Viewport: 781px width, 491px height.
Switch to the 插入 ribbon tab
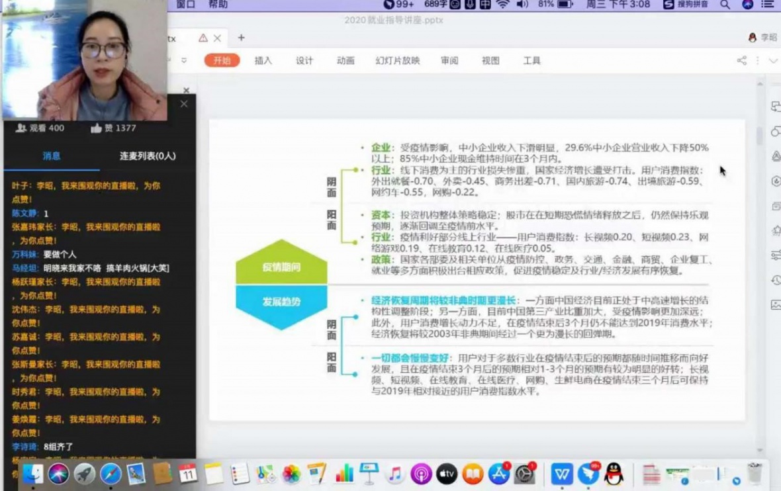point(263,61)
